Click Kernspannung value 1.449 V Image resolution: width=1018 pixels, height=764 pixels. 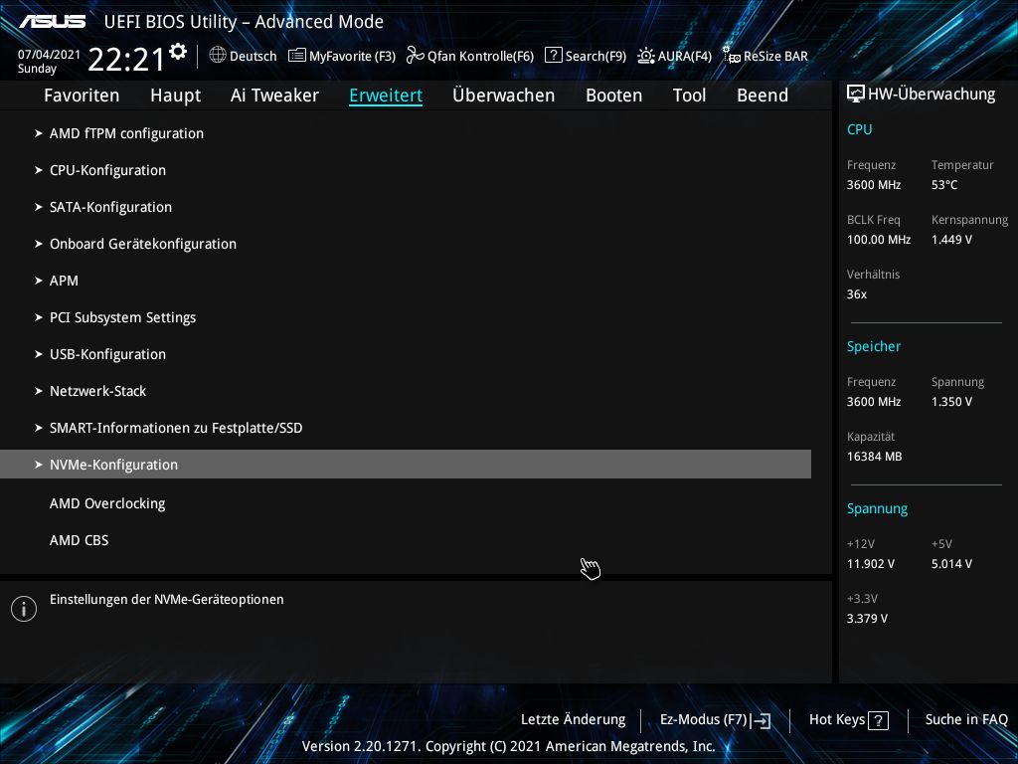[951, 240]
